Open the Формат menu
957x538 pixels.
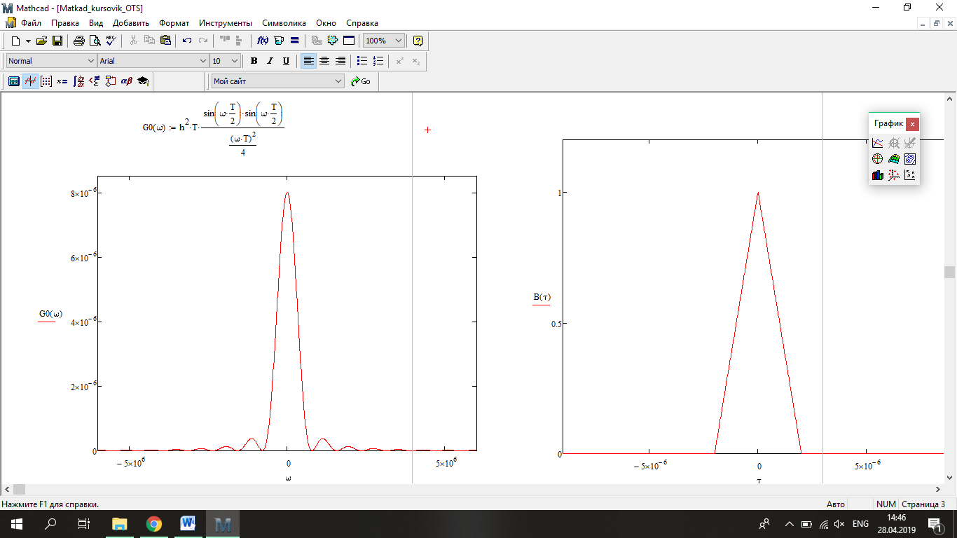(174, 23)
